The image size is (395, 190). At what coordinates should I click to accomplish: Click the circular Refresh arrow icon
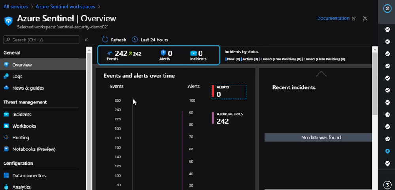tap(105, 40)
